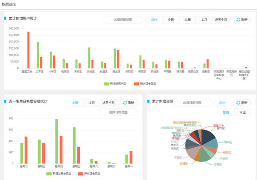Click the green 历城区 pie slice
Image resolution: width=257 pixels, height=180 pixels.
click(204, 155)
